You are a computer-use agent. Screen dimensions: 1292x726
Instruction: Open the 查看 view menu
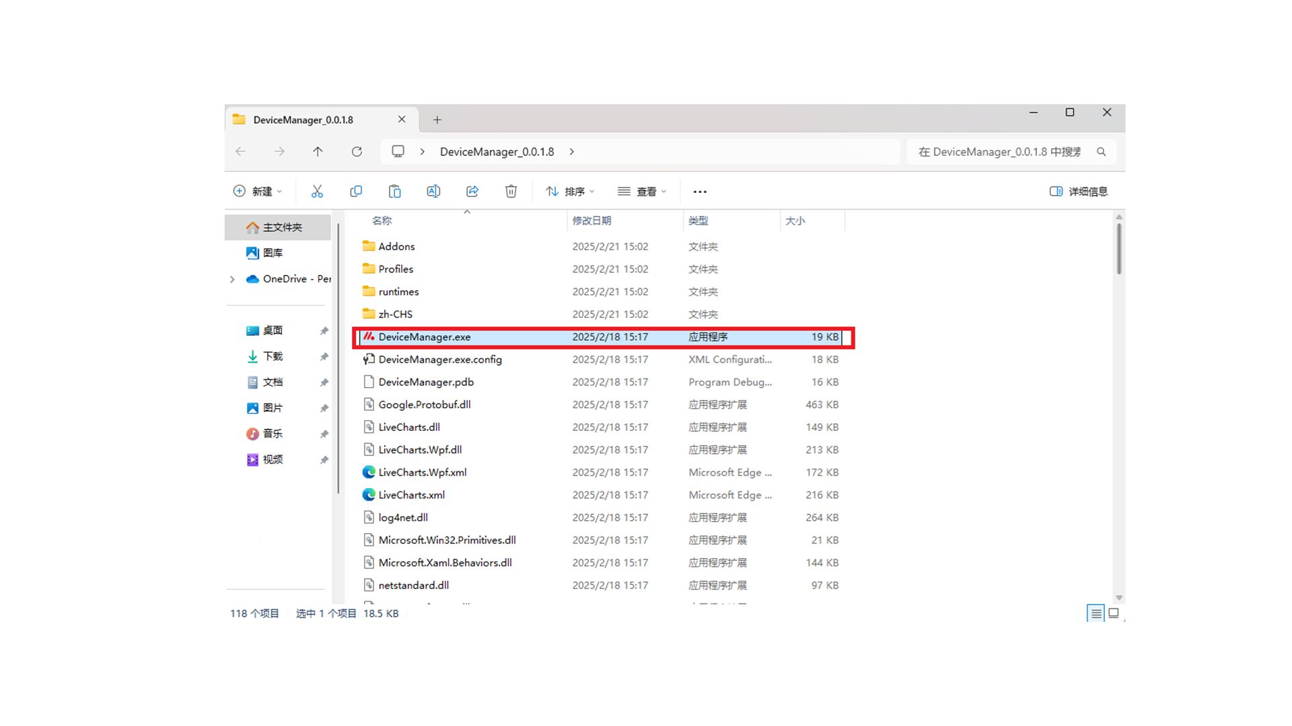click(x=642, y=192)
